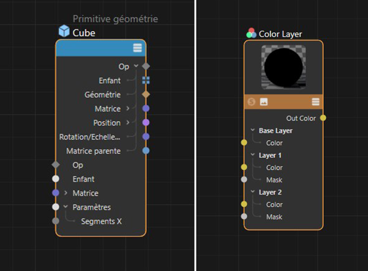
Task: Click the image preview icon on Color Layer
Action: [x=264, y=102]
